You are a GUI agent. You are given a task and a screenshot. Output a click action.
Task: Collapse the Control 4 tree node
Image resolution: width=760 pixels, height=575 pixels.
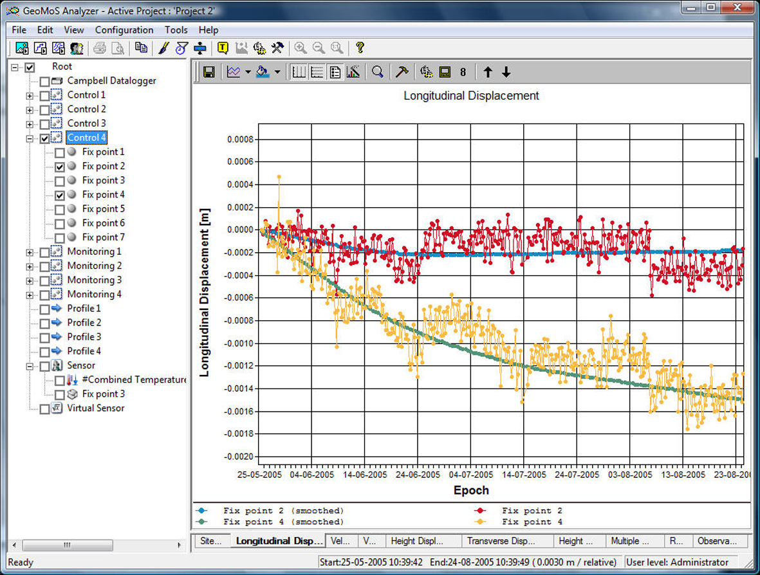pos(30,138)
